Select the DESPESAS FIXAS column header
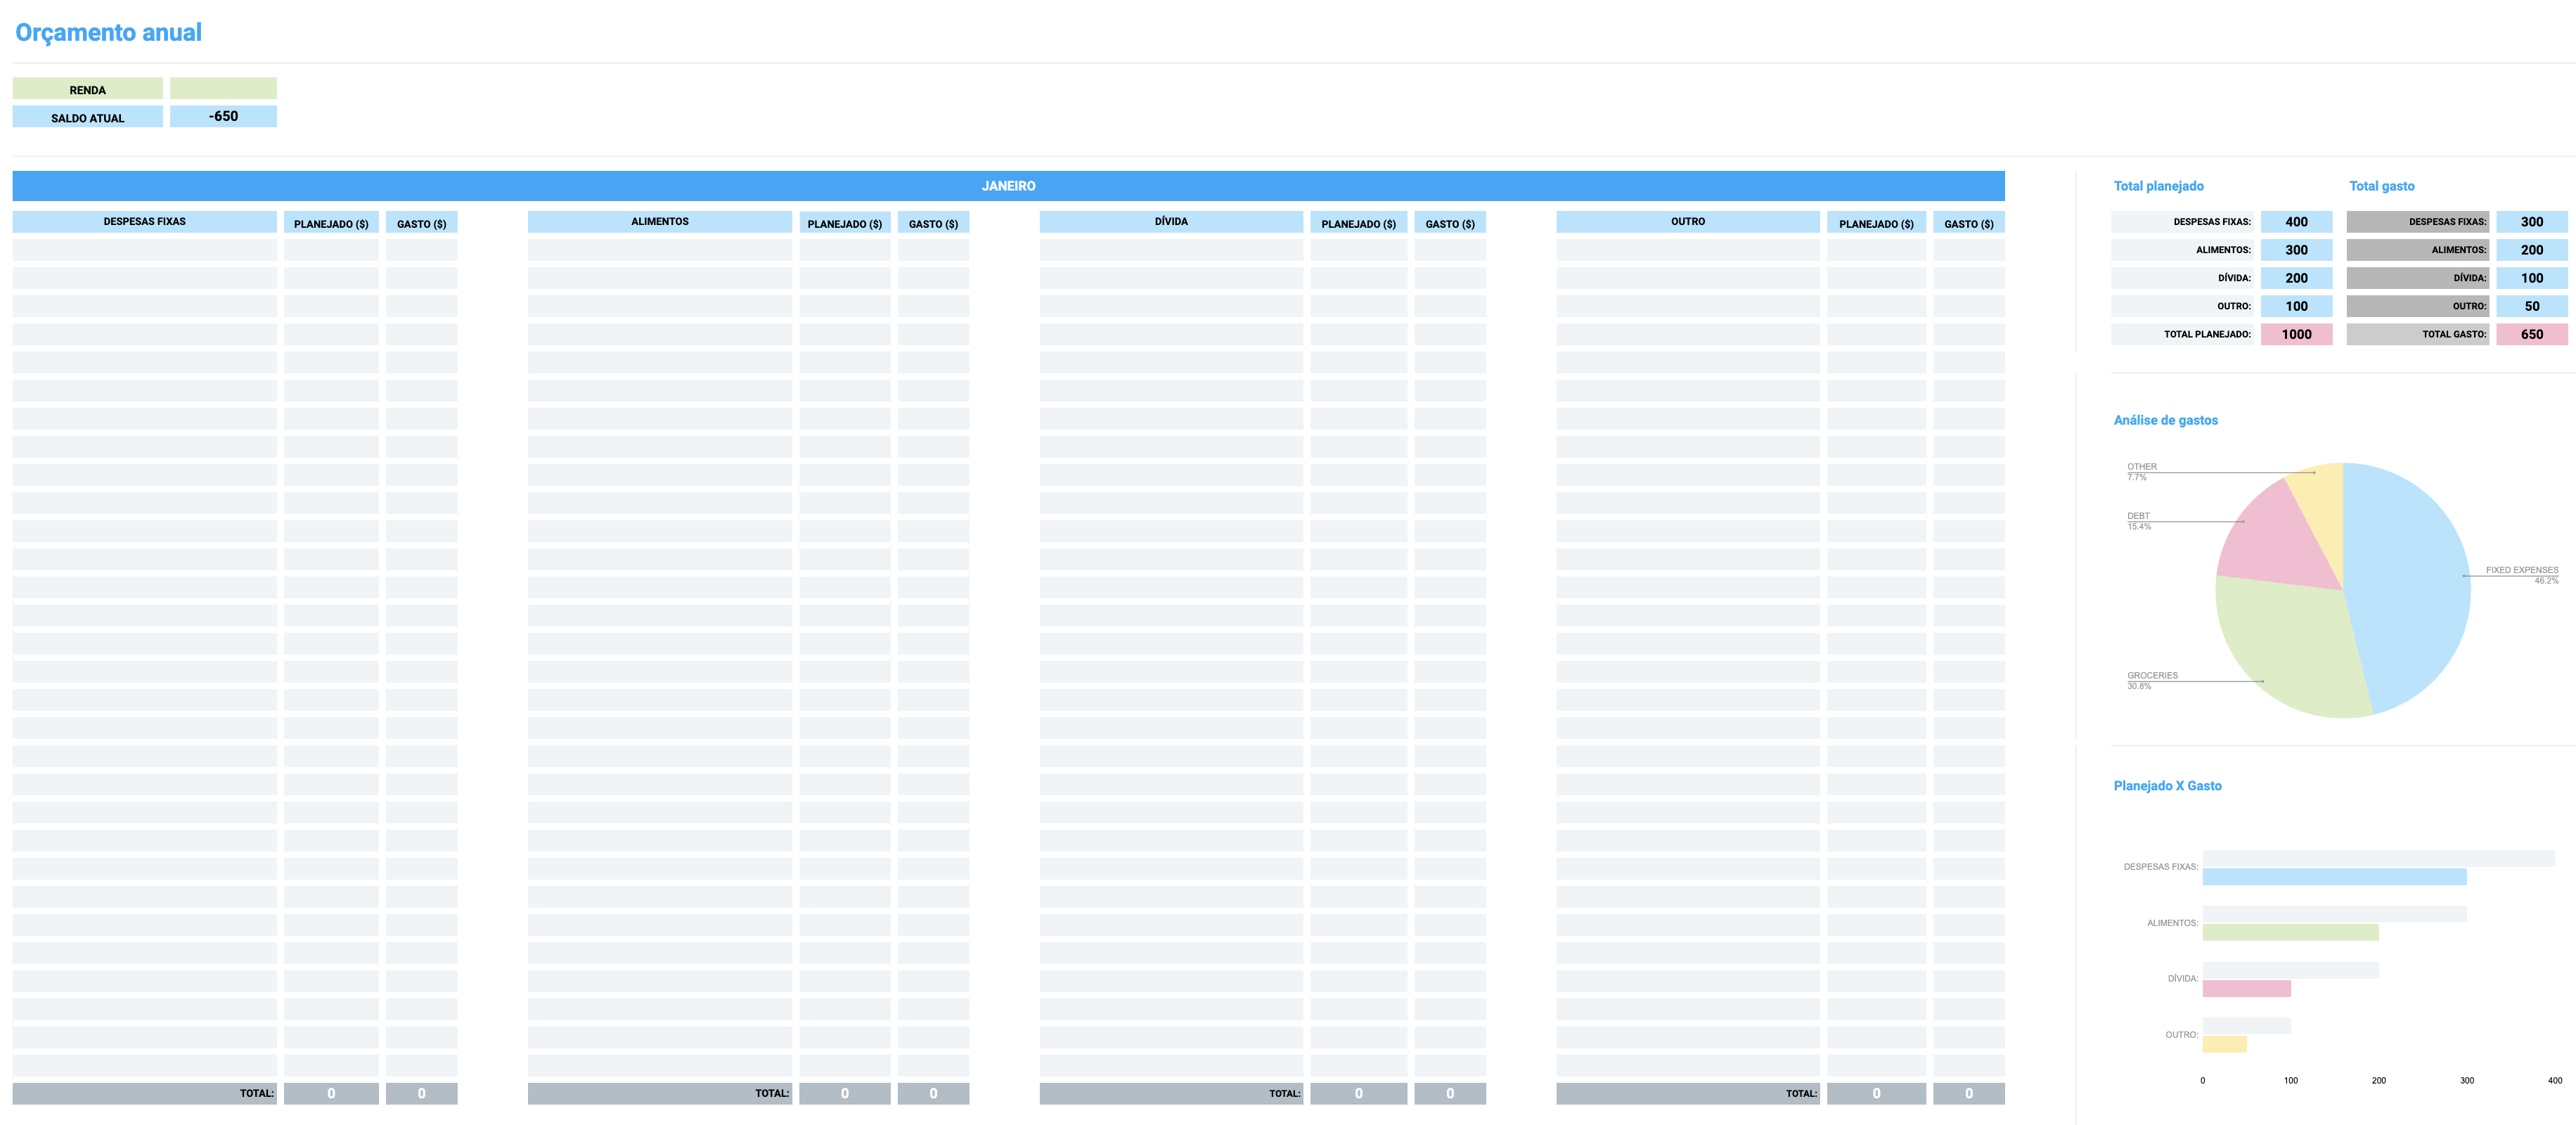This screenshot has height=1125, width=2576. pos(145,222)
